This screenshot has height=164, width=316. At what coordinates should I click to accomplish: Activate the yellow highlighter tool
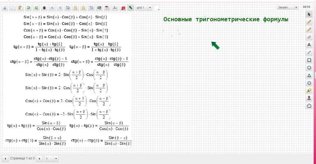[x=309, y=91]
